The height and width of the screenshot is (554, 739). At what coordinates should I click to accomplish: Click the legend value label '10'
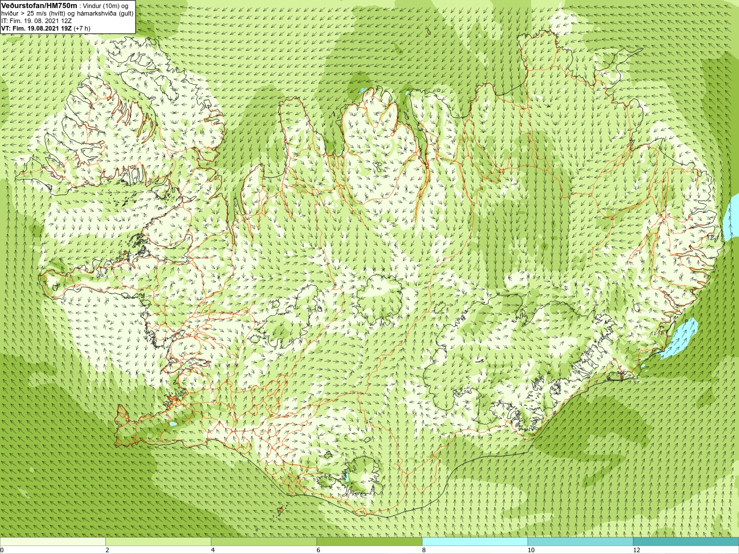click(531, 550)
